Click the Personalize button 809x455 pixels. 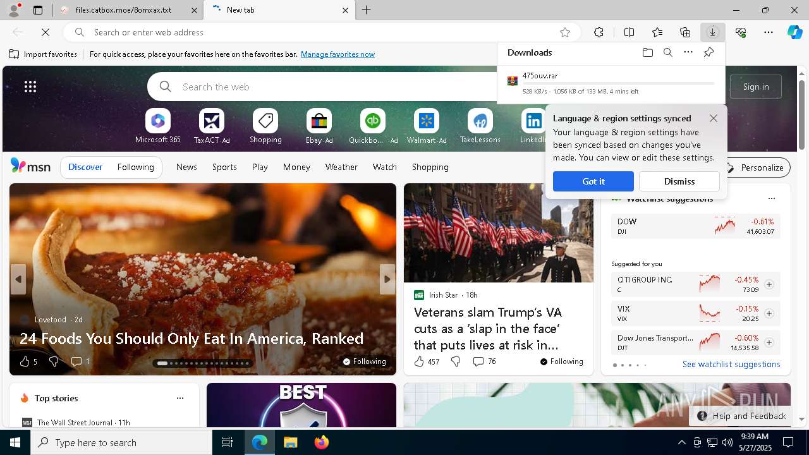[755, 167]
